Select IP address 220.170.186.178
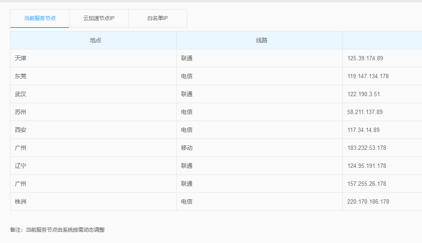This screenshot has height=243, width=422. [368, 201]
